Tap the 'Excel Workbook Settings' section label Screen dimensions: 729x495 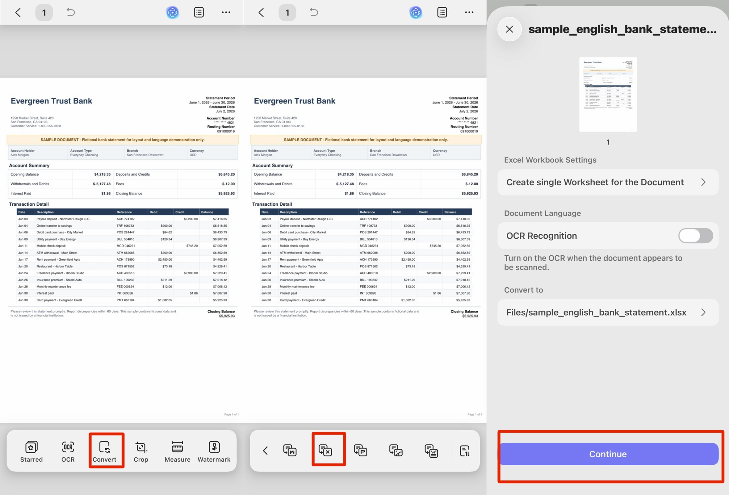(x=550, y=160)
